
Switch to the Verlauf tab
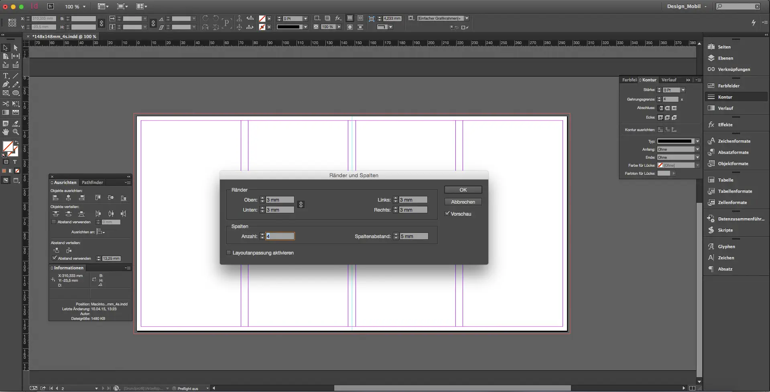click(x=669, y=80)
